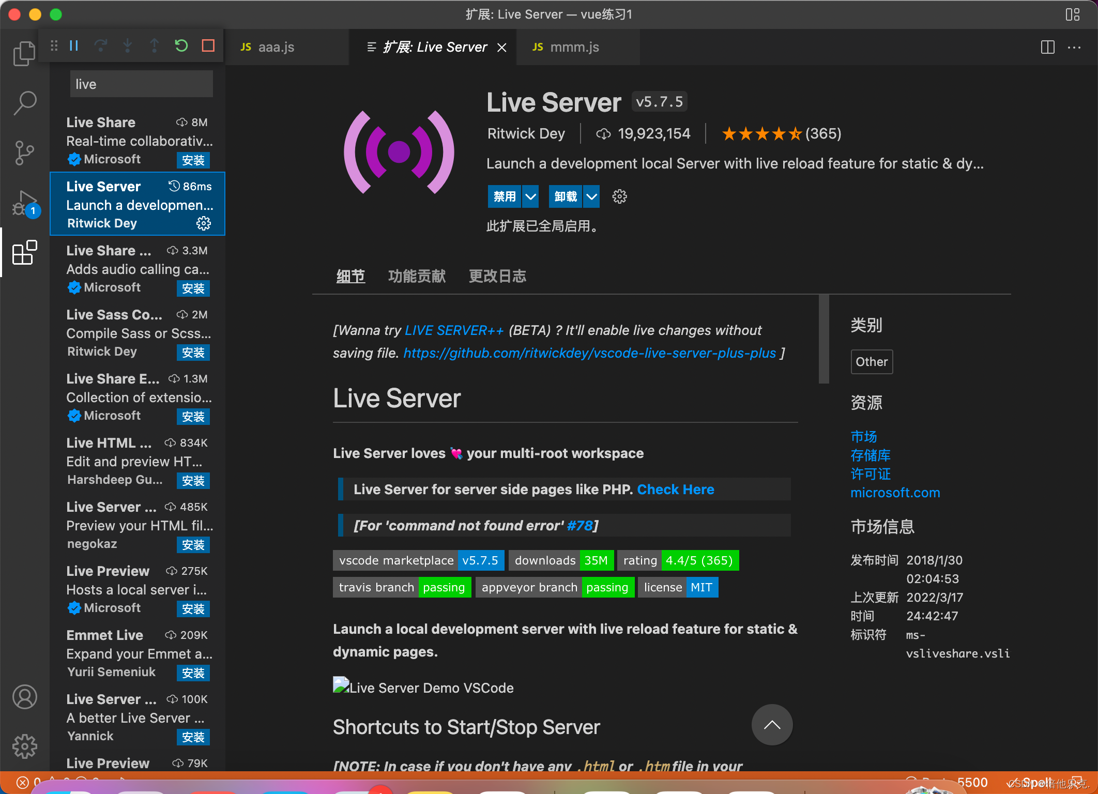This screenshot has height=794, width=1098.
Task: Click the Accounts icon in sidebar
Action: pyautogui.click(x=24, y=697)
